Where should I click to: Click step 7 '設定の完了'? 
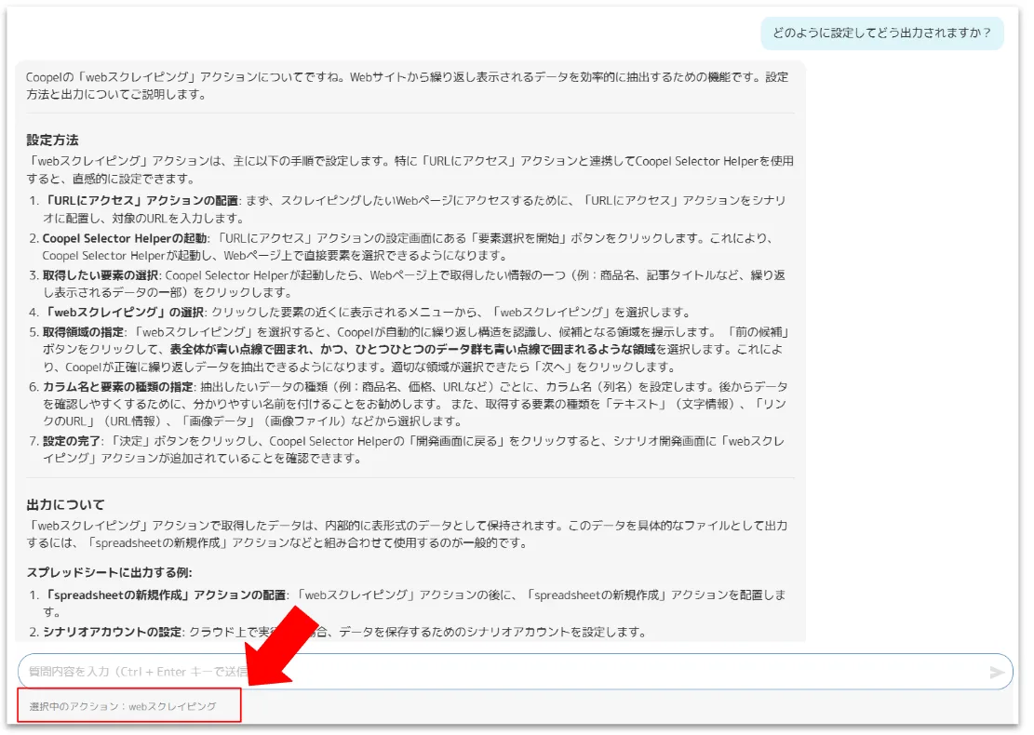72,441
